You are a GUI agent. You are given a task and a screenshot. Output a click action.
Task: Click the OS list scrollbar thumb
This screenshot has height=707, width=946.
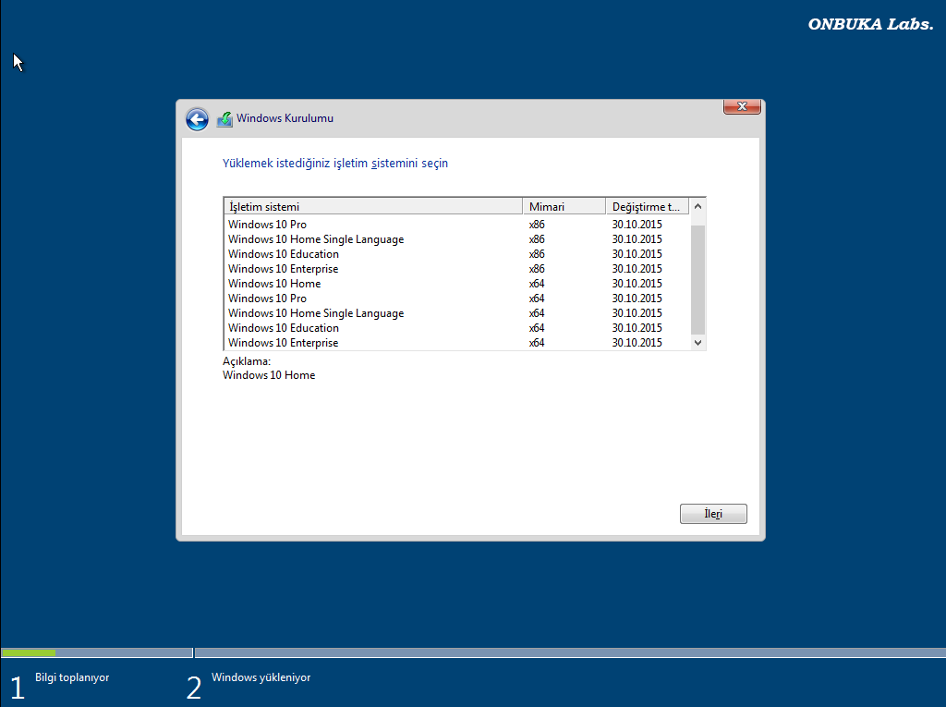click(x=698, y=279)
